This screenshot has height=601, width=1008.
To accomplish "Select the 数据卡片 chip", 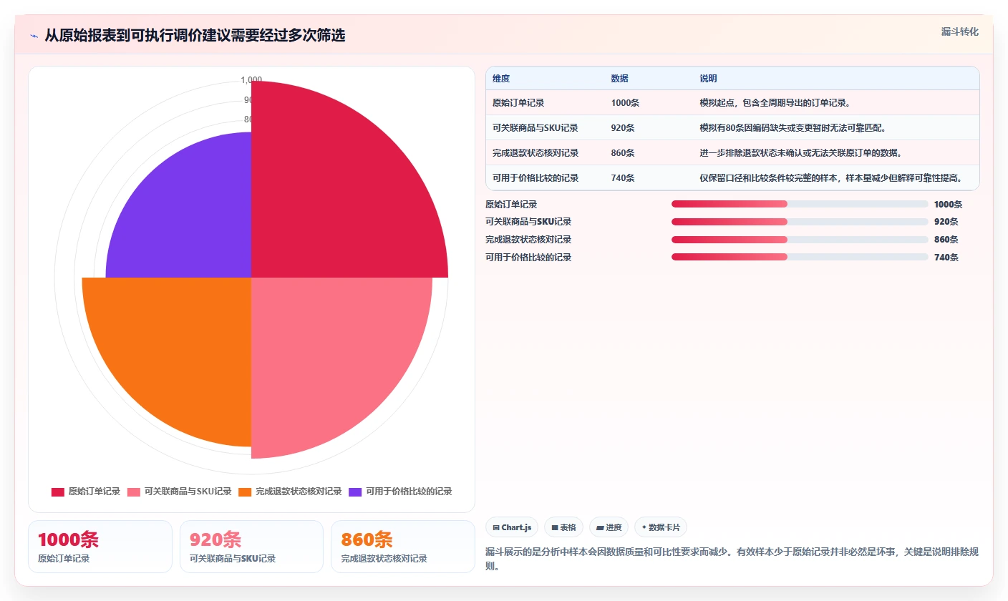I will pos(661,527).
